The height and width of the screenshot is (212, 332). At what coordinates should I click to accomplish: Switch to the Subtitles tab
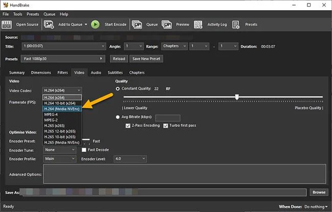(115, 73)
